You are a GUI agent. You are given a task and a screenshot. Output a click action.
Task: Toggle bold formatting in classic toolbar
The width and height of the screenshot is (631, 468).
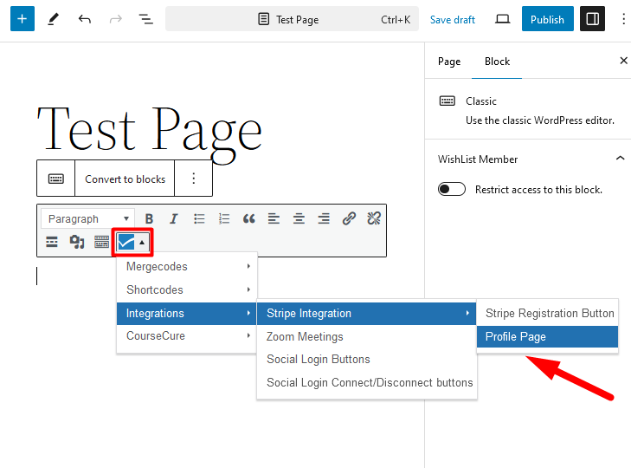click(149, 218)
